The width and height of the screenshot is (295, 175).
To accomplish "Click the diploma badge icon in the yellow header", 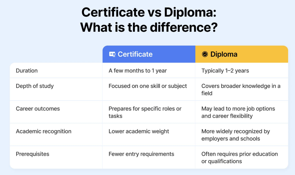I will click(205, 54).
